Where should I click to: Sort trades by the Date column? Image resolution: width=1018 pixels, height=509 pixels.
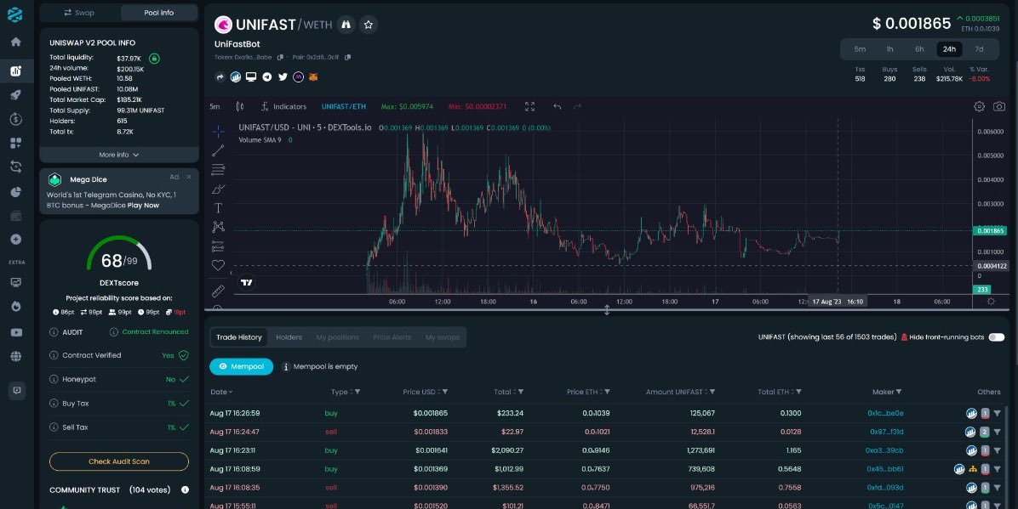(221, 392)
